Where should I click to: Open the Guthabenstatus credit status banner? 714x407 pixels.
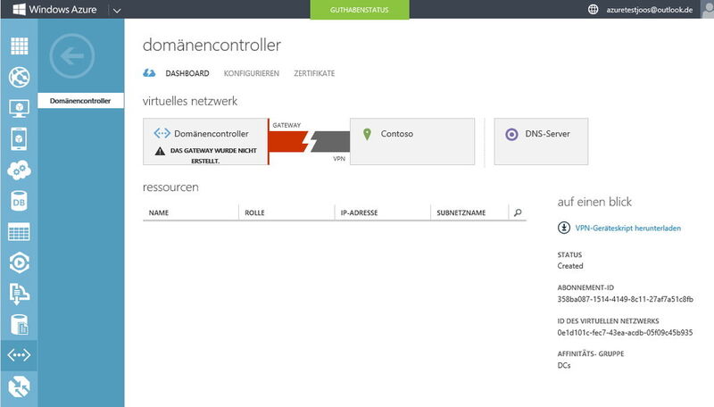point(360,10)
